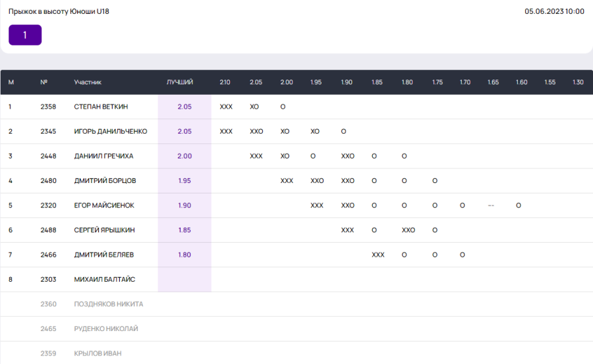This screenshot has height=364, width=593.
Task: Select ДАНИИЛ ГРЕЧИХА in the participant list
Action: pos(103,156)
